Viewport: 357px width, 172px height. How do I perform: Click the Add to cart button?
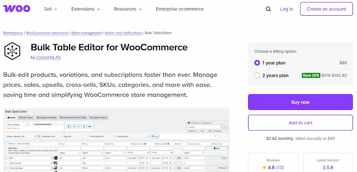click(x=300, y=123)
